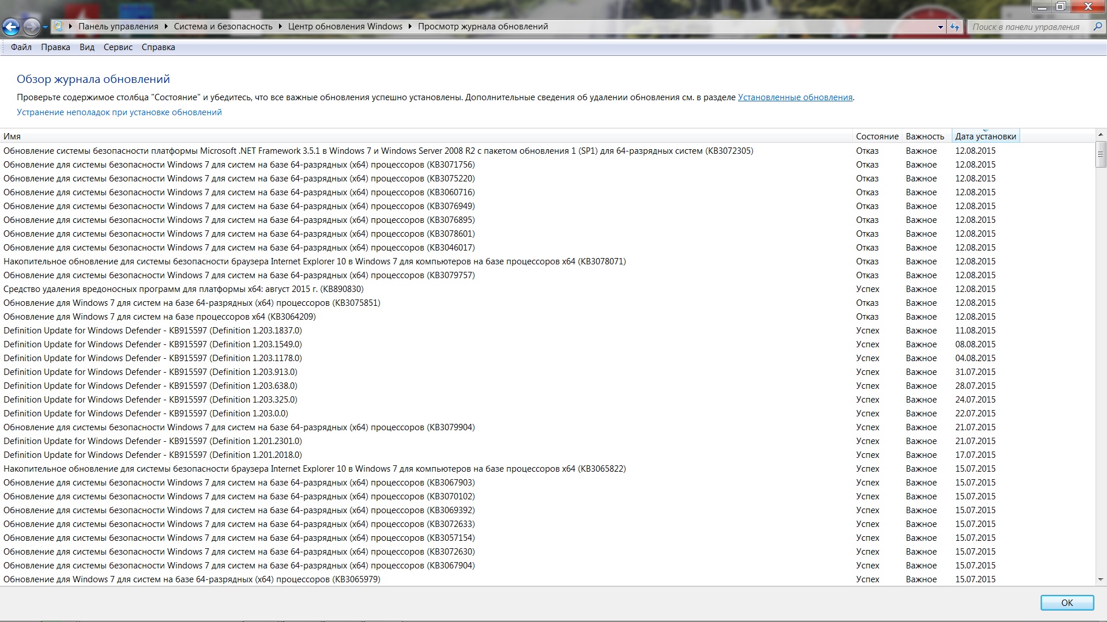The image size is (1107, 622).
Task: Click the magnifier icon in the search box
Action: point(1097,26)
